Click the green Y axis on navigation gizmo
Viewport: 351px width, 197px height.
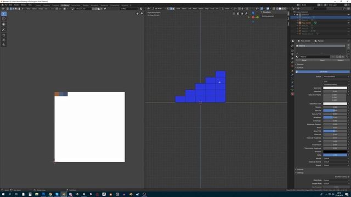(x=257, y=17)
